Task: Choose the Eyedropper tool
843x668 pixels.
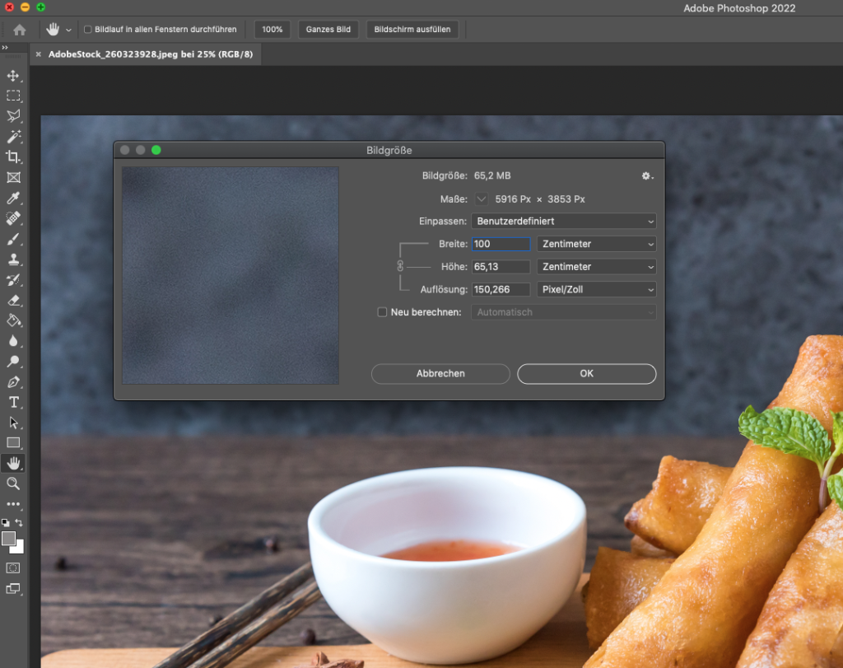Action: point(13,198)
